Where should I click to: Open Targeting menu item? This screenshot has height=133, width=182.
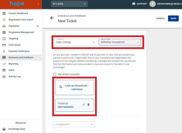point(21,38)
